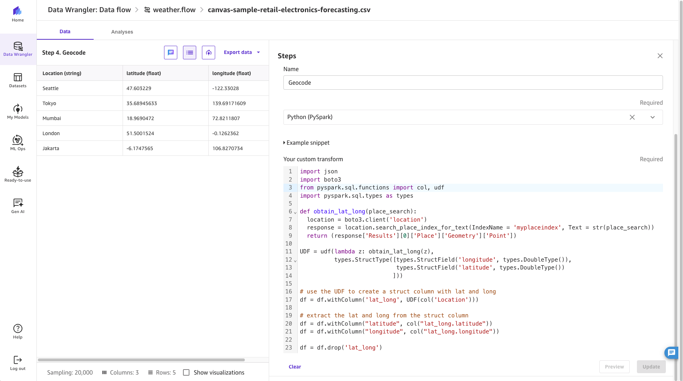Click the Sampling: 20,000 status text
The width and height of the screenshot is (683, 381).
[70, 372]
